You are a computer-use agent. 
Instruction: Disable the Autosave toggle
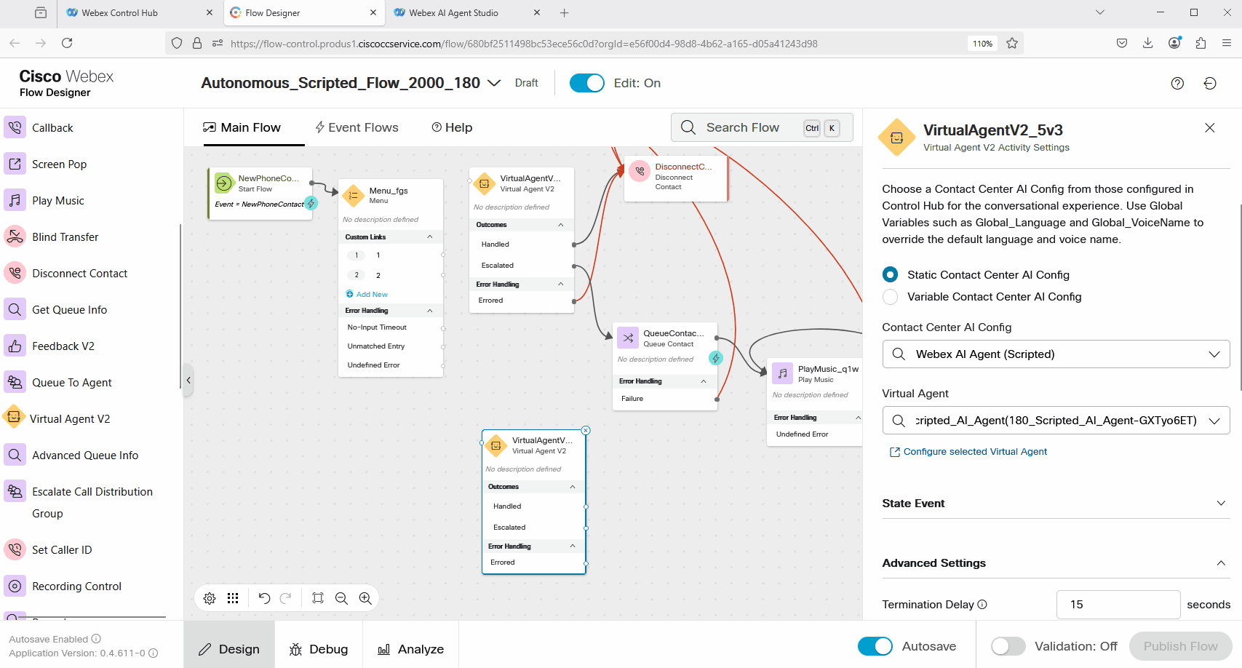pos(875,646)
